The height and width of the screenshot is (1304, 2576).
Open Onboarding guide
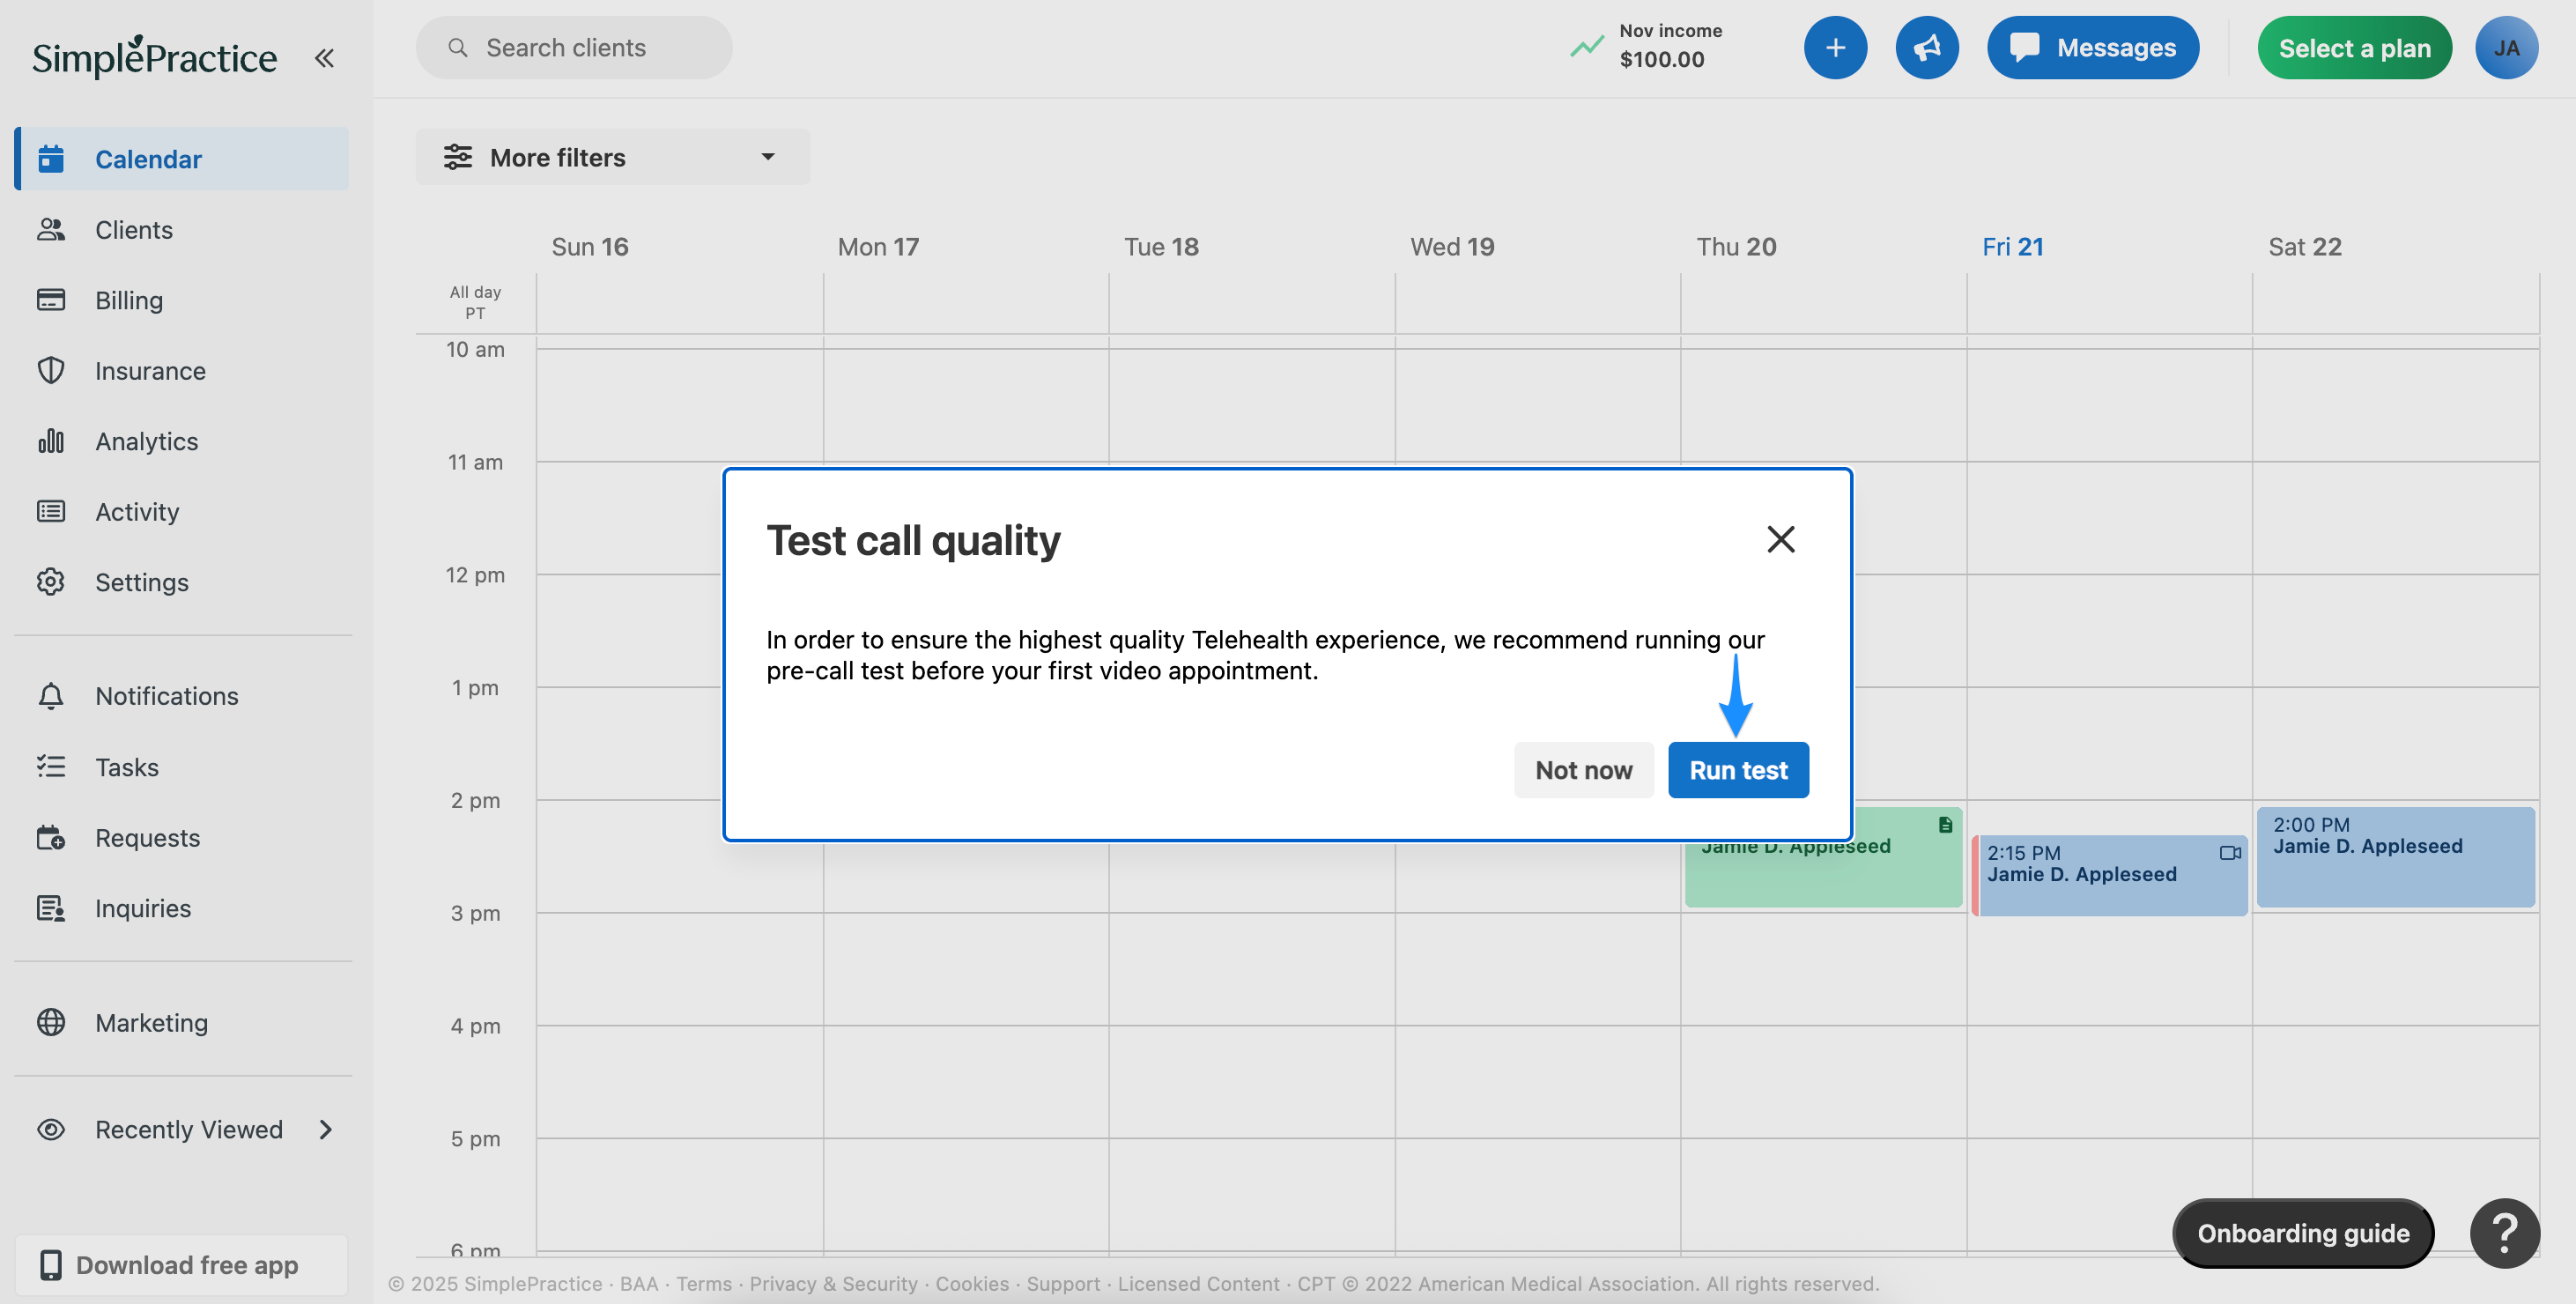pos(2303,1233)
